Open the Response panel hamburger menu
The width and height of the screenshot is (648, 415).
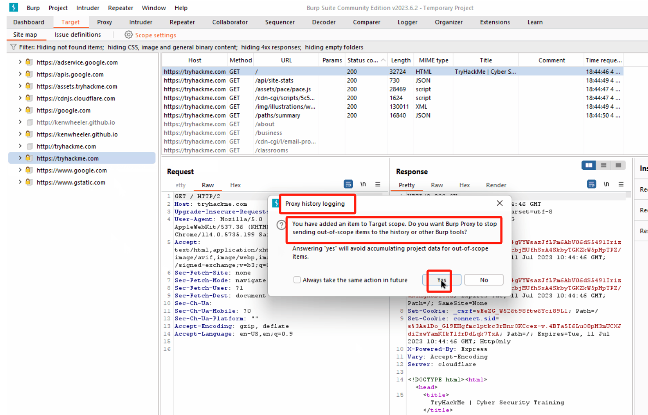click(621, 184)
